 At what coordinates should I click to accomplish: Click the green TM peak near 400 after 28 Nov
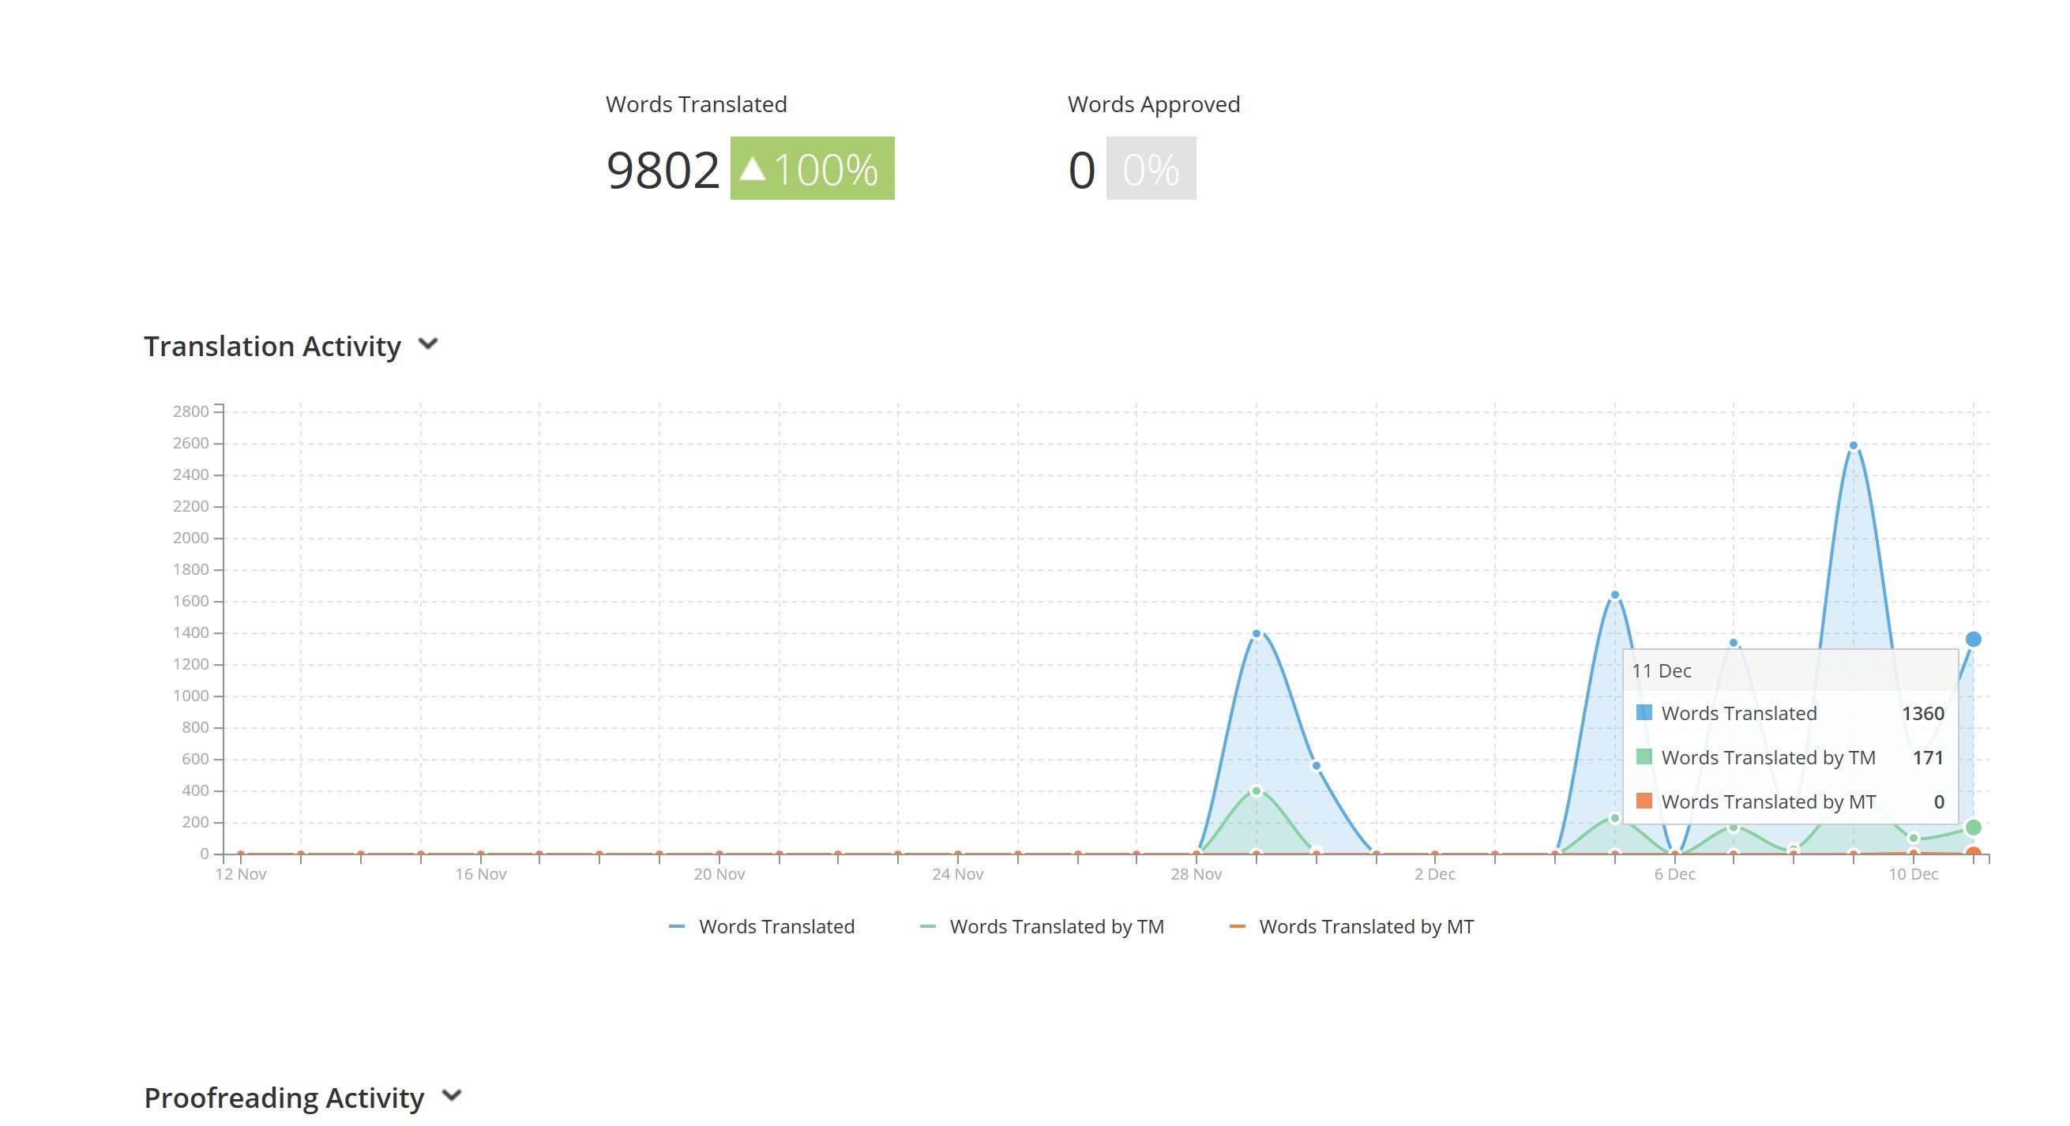pyautogui.click(x=1257, y=791)
